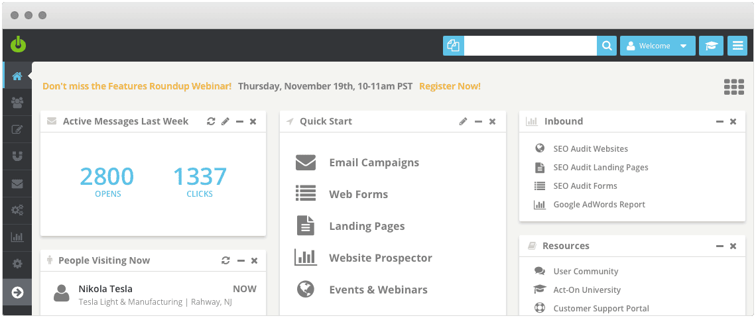
Task: Edit the Quick Start widget with pencil
Action: tap(463, 121)
